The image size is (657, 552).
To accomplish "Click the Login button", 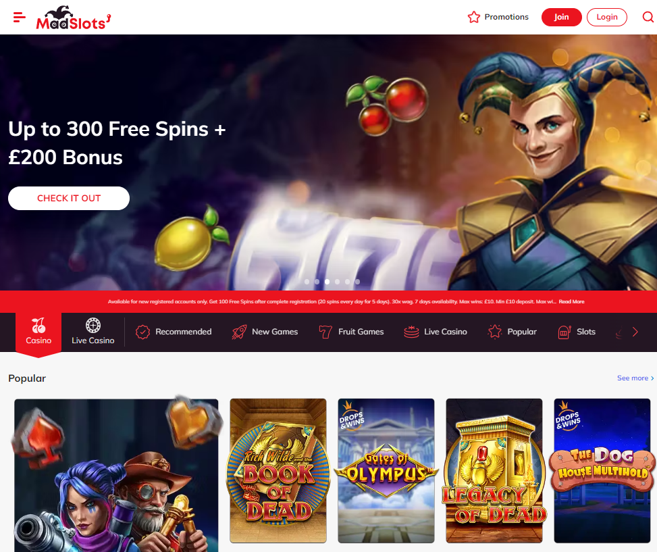I will 607,17.
